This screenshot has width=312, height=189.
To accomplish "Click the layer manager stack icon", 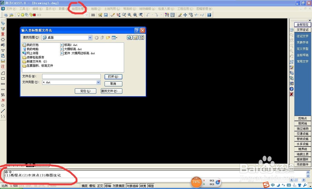I will 6,15.
